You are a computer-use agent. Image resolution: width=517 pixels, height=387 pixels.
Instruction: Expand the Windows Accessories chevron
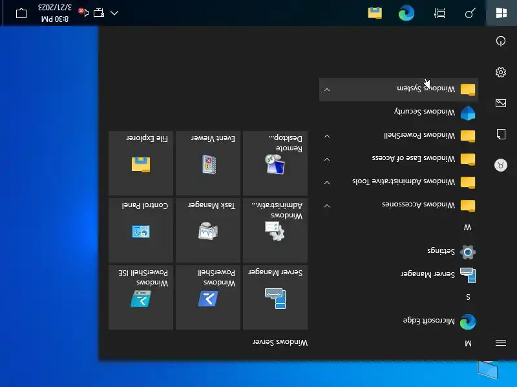327,206
